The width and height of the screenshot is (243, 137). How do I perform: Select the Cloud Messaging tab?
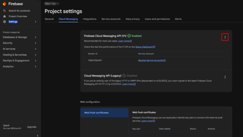(68, 19)
